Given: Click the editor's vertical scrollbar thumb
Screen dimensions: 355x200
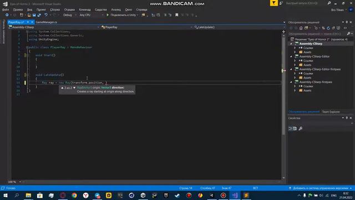Looking at the screenshot, I should click(283, 86).
